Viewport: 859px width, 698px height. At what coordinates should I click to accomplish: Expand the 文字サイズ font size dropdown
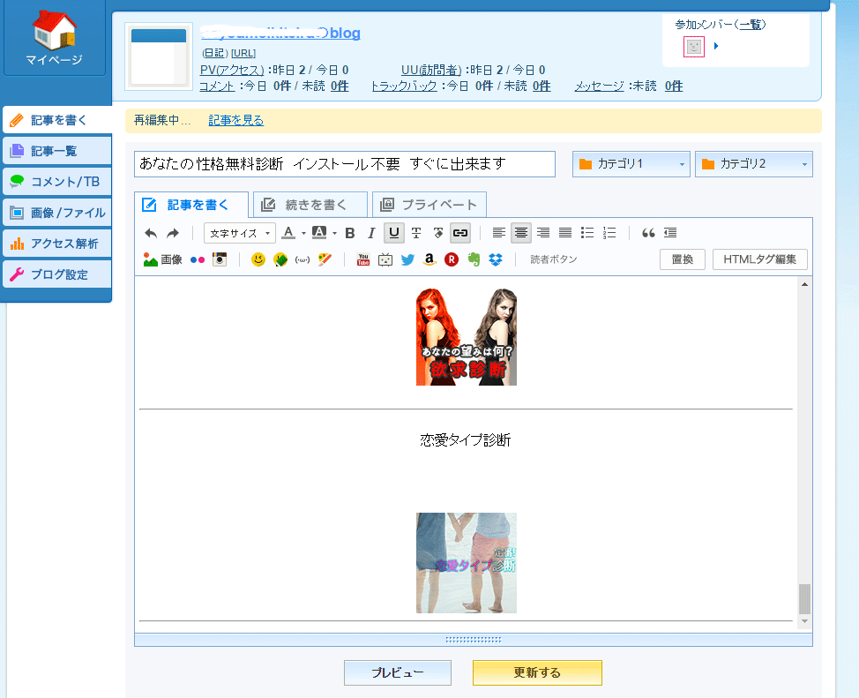point(239,233)
